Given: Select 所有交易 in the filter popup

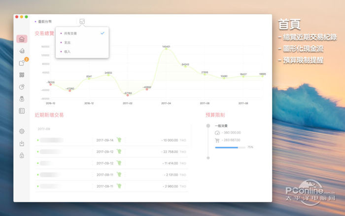Looking at the screenshot, I should click(x=82, y=34).
